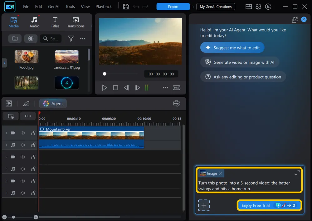Add attachment with dashed plus button
Image resolution: width=312 pixels, height=221 pixels.
click(204, 205)
